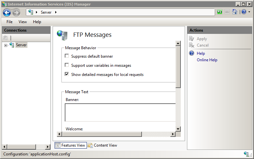Click the Stop icon in the toolbar

pos(227,12)
